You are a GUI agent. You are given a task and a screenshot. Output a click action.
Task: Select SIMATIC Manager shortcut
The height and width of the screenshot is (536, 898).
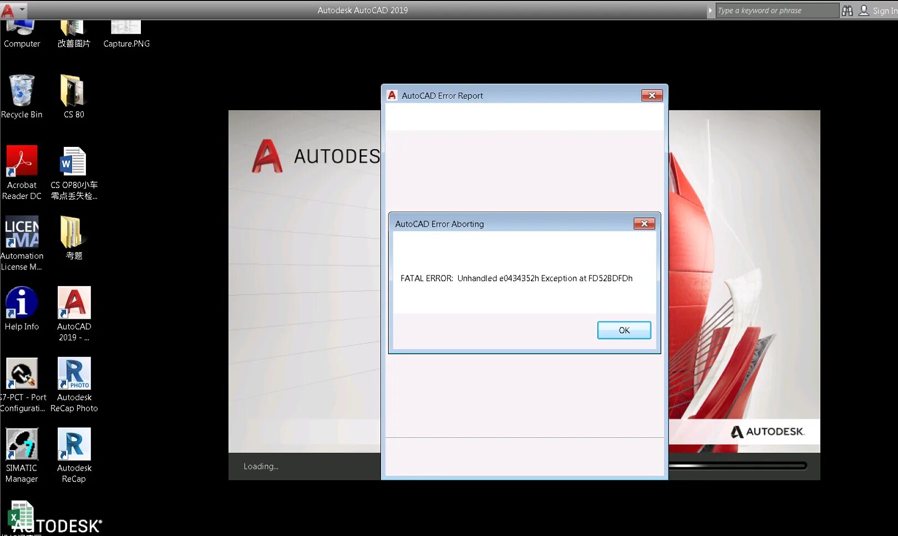(x=22, y=456)
